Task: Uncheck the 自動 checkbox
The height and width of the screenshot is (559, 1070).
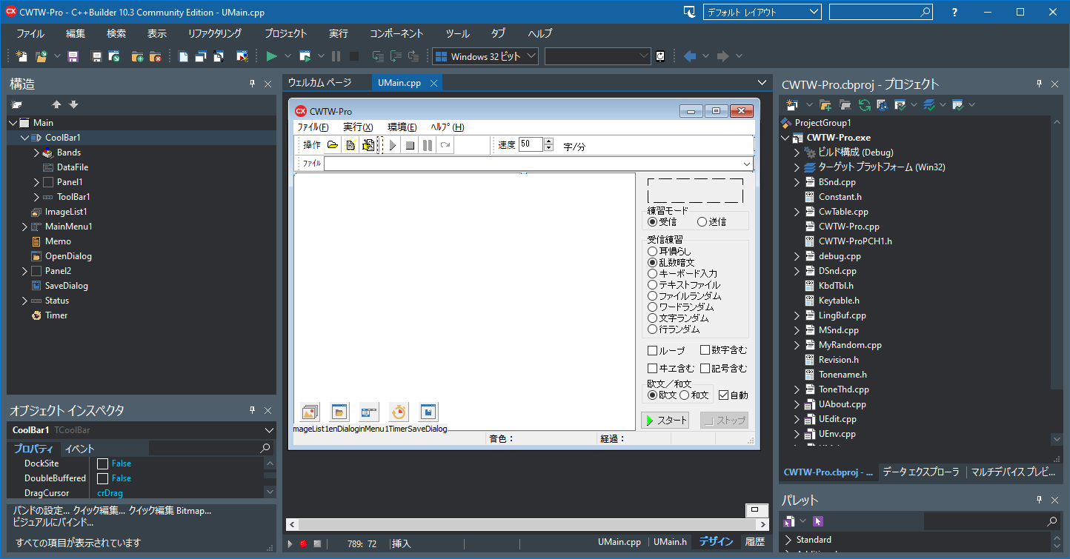Action: click(x=734, y=395)
